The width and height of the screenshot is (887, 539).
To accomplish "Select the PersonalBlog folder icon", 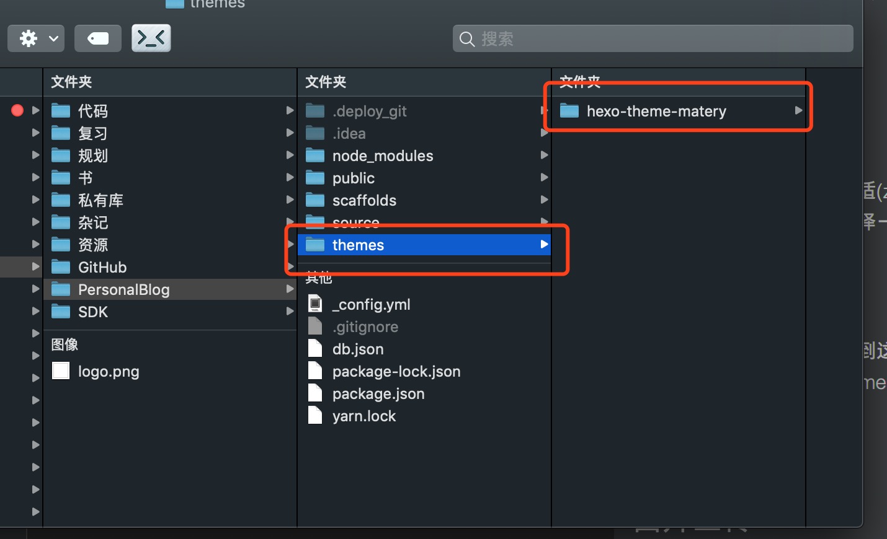I will tap(61, 289).
